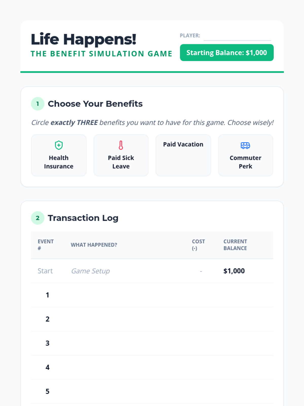Click the Paid Sick Leave thermometer icon
Image resolution: width=304 pixels, height=406 pixels.
point(121,145)
